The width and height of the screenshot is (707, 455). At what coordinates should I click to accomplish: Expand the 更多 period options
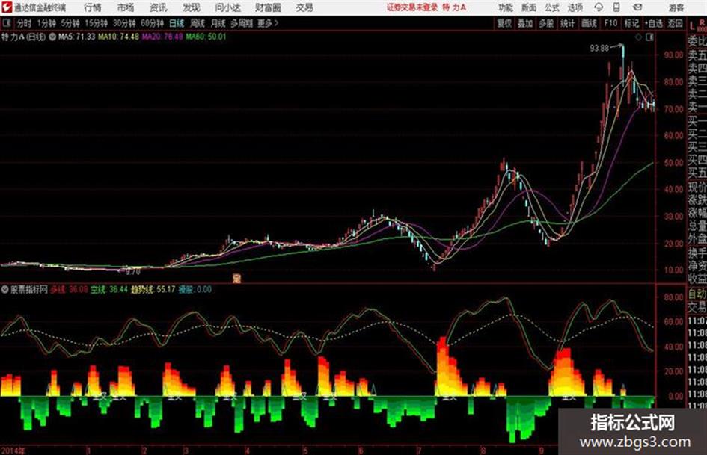click(268, 23)
